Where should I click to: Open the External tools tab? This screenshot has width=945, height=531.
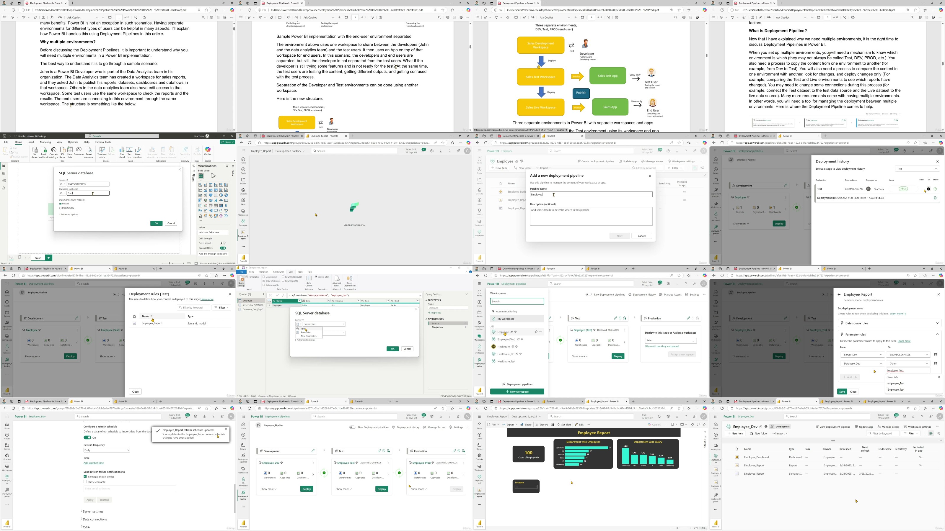pos(103,142)
